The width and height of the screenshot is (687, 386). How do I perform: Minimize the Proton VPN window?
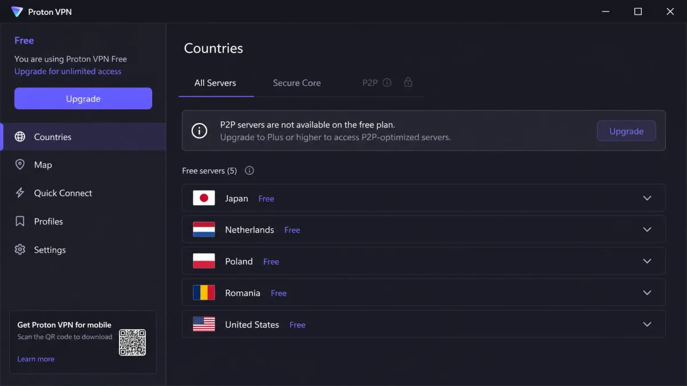coord(606,11)
